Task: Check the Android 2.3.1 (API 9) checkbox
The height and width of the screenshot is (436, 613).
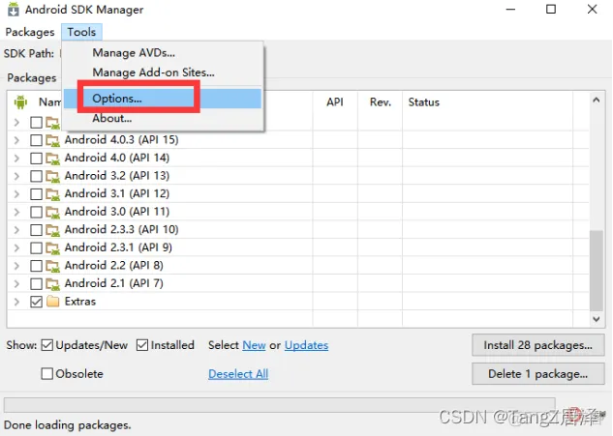Action: pyautogui.click(x=37, y=247)
